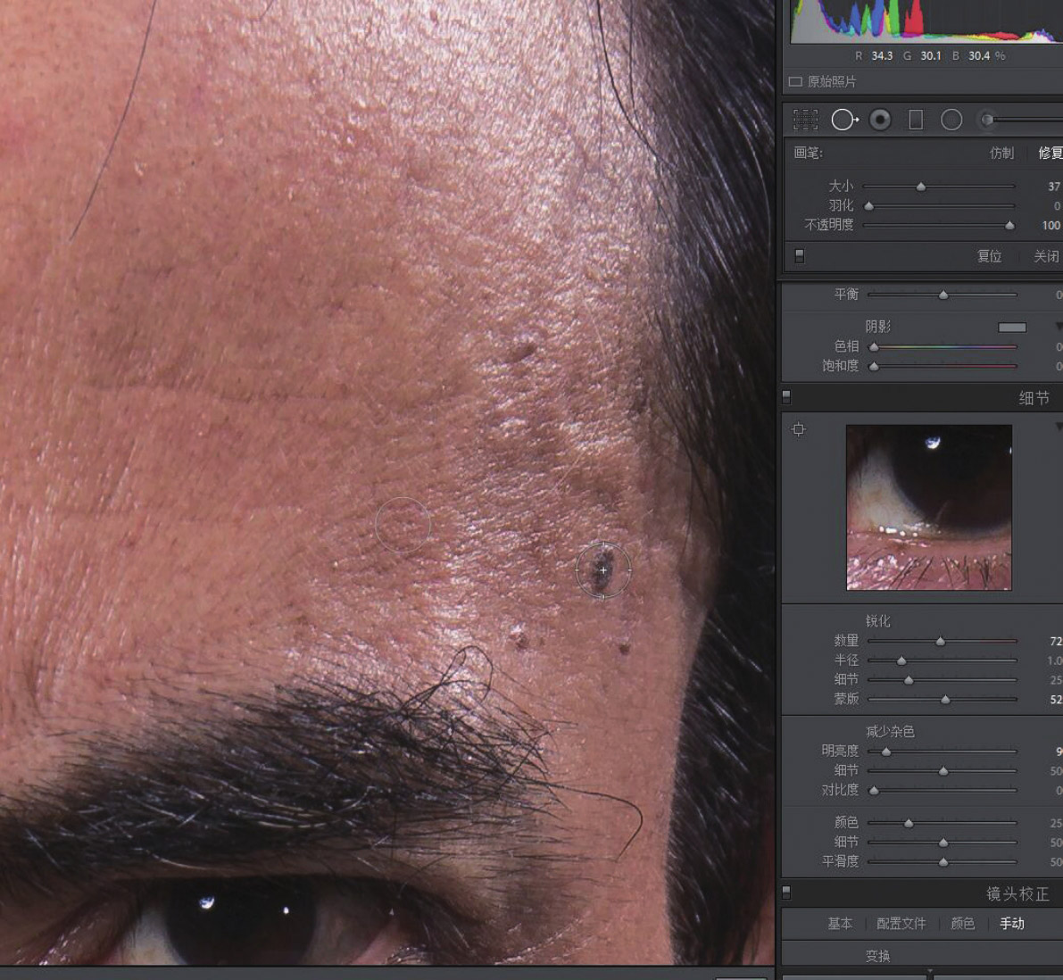Collapse the 细节 panel header

pos(1034,398)
